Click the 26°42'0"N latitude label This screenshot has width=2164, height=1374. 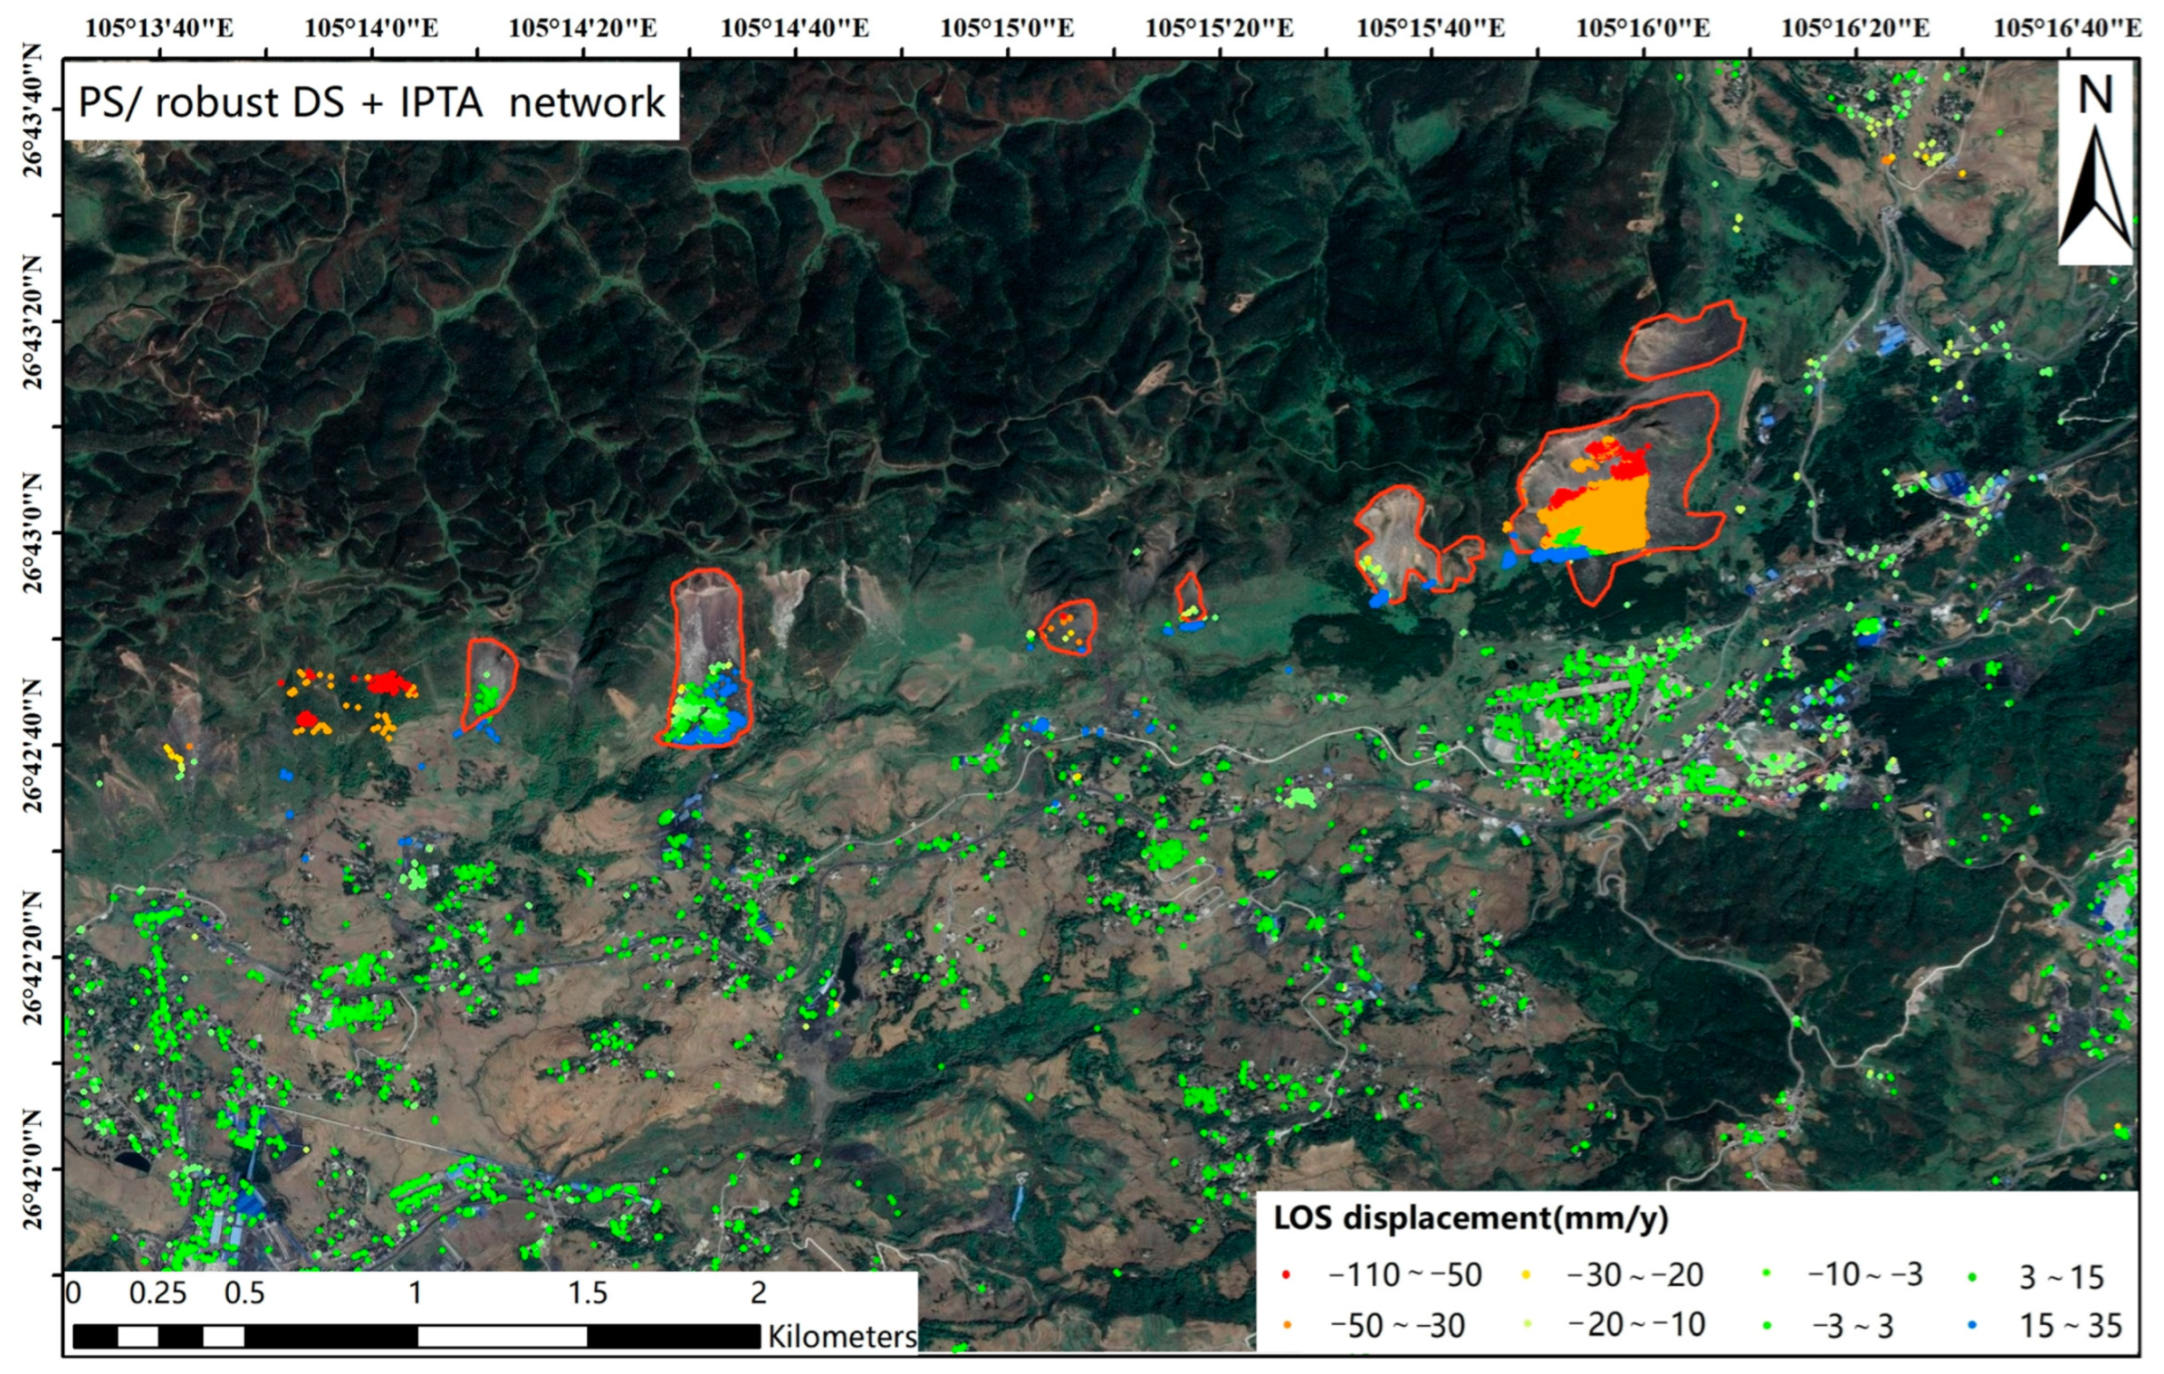(33, 1169)
